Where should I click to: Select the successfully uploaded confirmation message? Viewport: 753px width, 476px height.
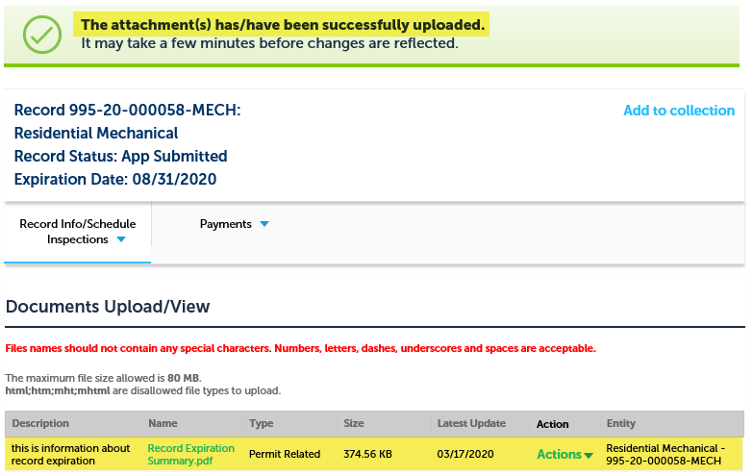pyautogui.click(x=283, y=24)
